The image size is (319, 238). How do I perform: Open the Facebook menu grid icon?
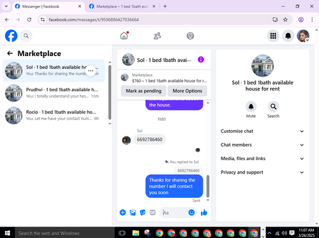pos(273,36)
